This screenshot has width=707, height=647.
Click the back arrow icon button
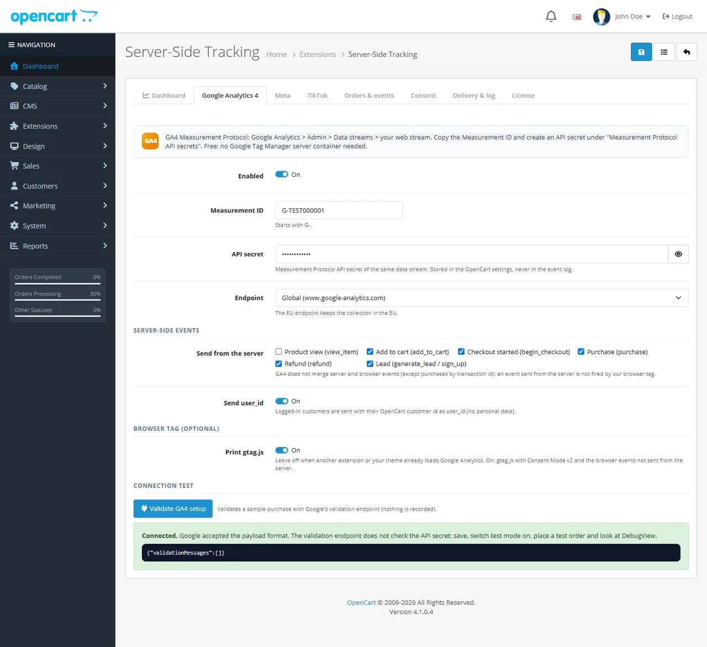[x=687, y=52]
